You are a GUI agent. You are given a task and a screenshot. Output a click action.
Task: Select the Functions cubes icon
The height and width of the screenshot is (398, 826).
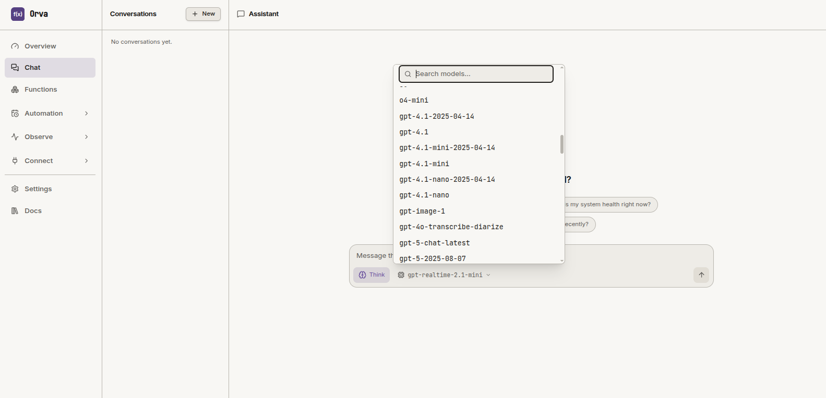(x=15, y=90)
